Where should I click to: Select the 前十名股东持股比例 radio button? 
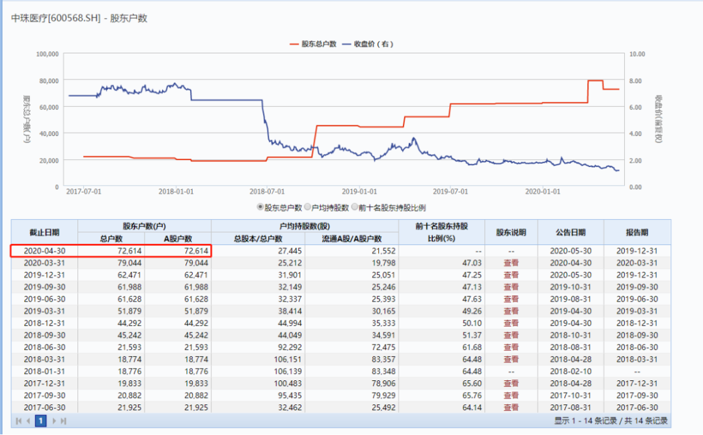click(x=353, y=207)
